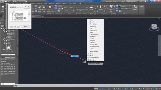
Task: Toggle tolerance snaps beside the second angle dropdown
Action: coord(56,9)
